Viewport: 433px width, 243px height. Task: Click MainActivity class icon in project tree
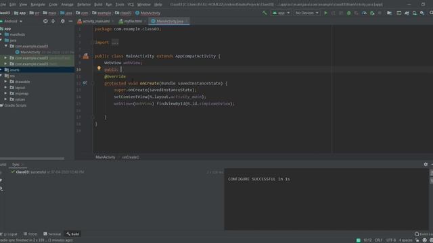(18, 52)
